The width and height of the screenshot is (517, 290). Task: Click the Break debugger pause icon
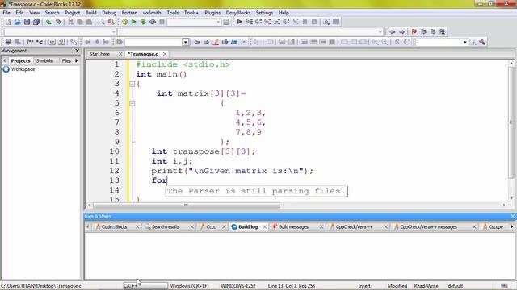305,22
